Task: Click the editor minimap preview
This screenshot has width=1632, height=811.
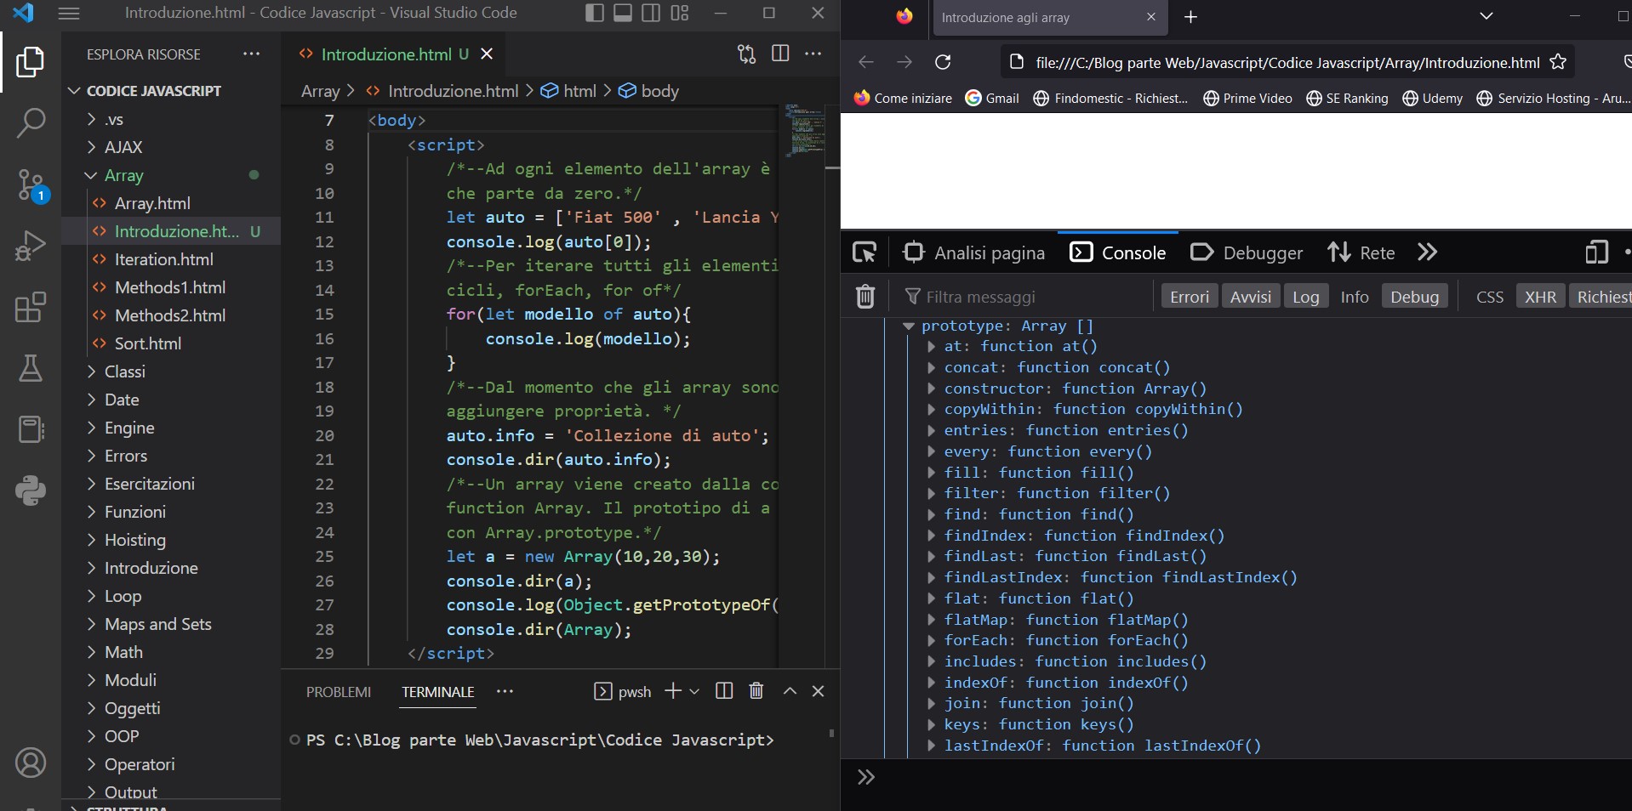Action: [804, 129]
